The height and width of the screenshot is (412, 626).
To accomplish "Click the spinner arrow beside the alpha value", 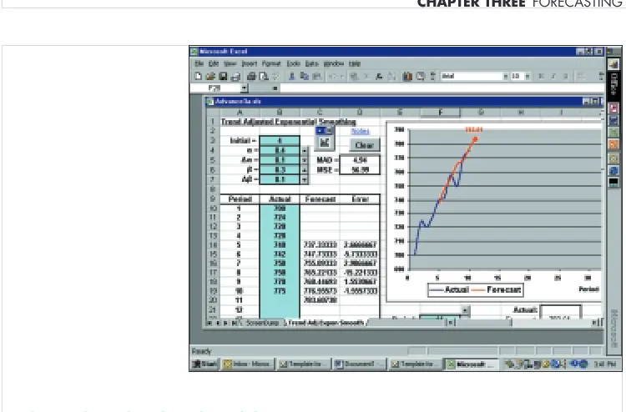I will [x=304, y=150].
